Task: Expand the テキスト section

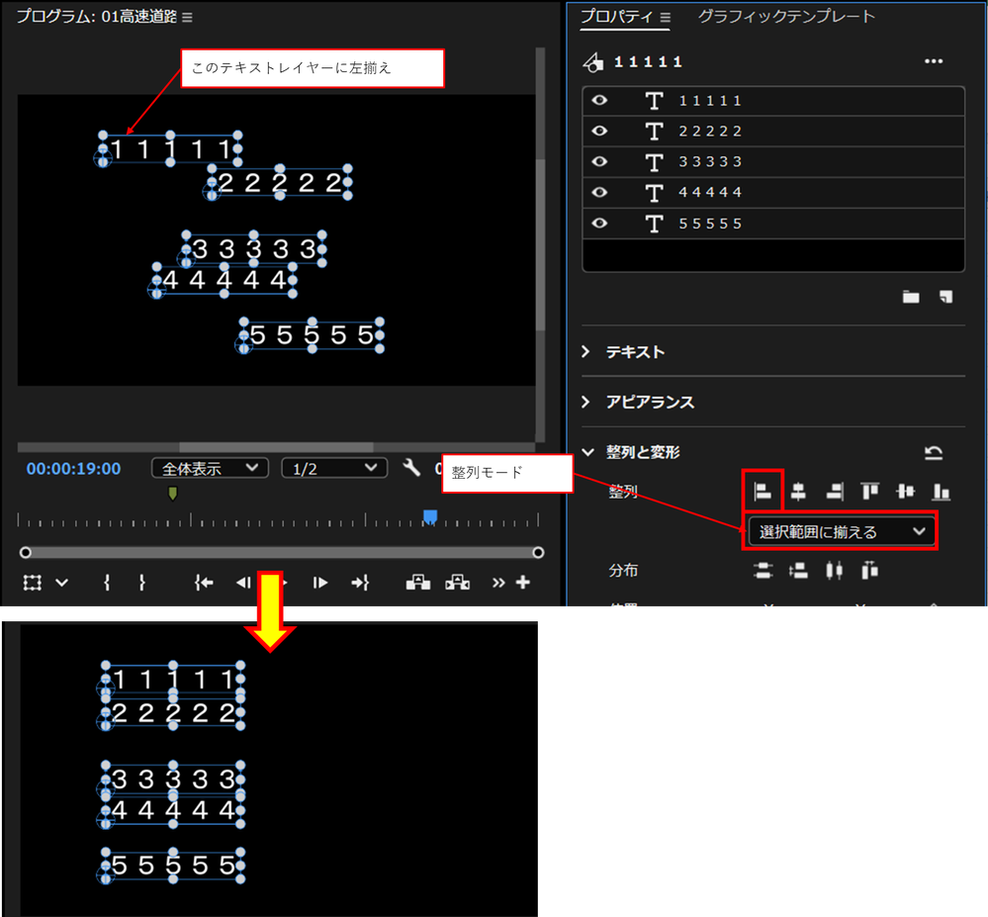Action: coord(585,351)
